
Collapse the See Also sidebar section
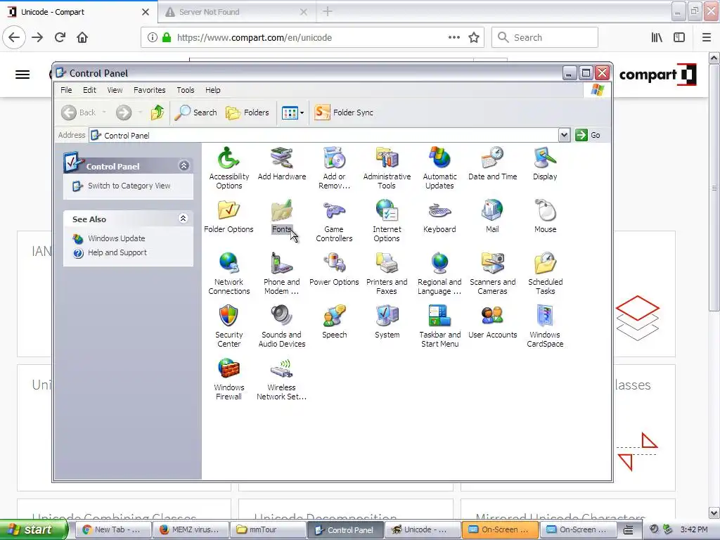pos(183,219)
